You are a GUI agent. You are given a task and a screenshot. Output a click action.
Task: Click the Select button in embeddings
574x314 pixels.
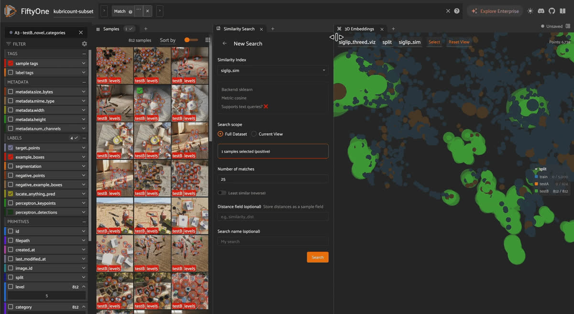434,42
